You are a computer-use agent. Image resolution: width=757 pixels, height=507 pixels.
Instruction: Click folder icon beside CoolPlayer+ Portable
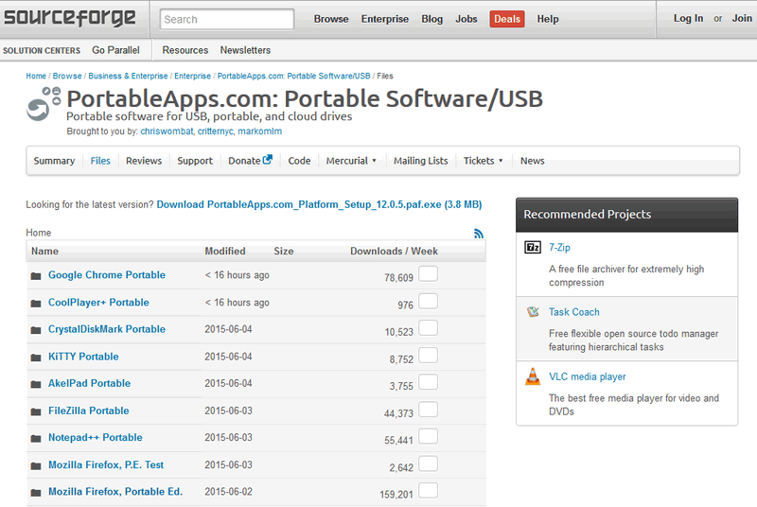coord(36,304)
